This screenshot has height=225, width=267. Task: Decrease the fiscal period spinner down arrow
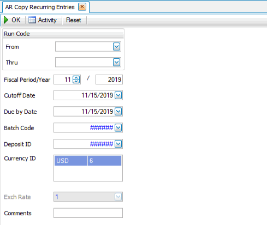[x=76, y=81]
